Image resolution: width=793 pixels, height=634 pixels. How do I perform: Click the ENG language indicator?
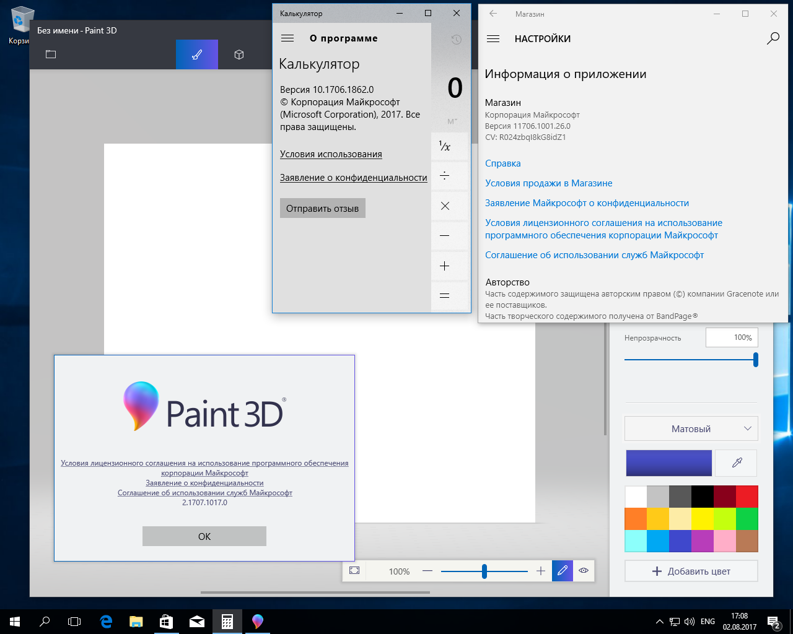click(708, 622)
